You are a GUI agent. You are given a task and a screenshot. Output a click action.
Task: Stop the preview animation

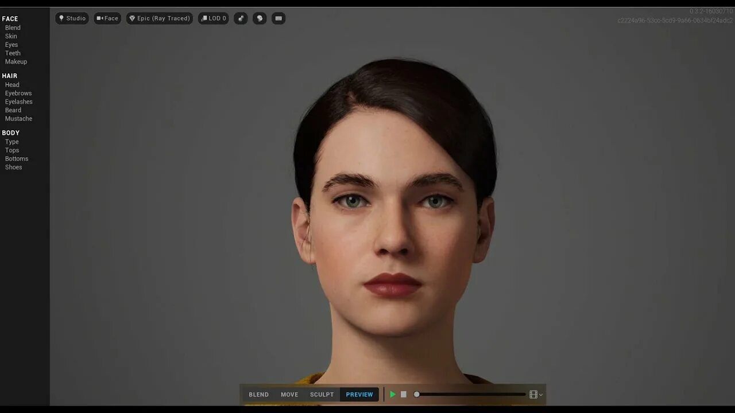[404, 395]
